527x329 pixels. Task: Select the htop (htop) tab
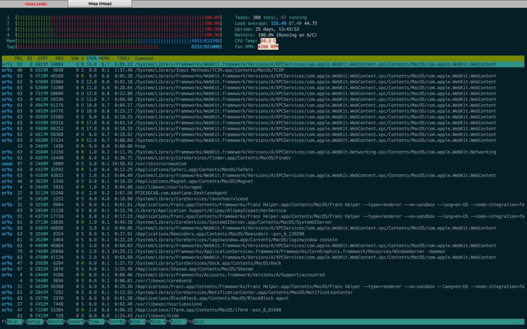[100, 4]
